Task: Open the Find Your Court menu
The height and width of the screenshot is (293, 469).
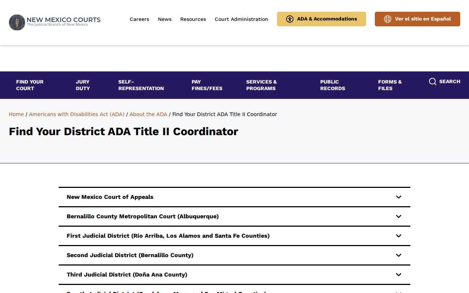Action: click(x=30, y=85)
